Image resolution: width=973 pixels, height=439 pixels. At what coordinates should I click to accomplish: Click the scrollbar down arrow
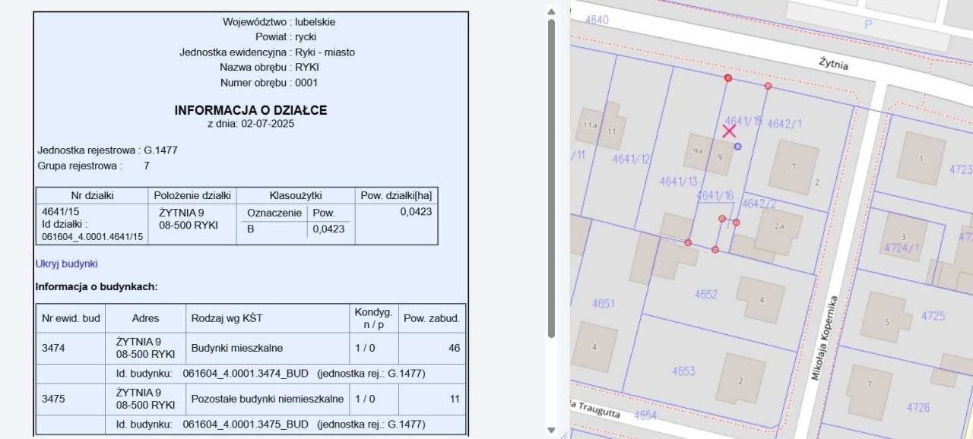pos(552,430)
